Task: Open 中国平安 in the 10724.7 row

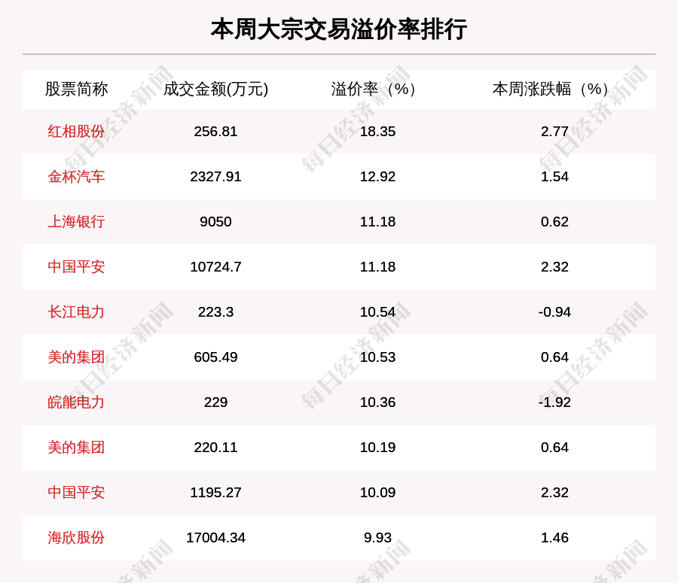Action: coord(76,267)
